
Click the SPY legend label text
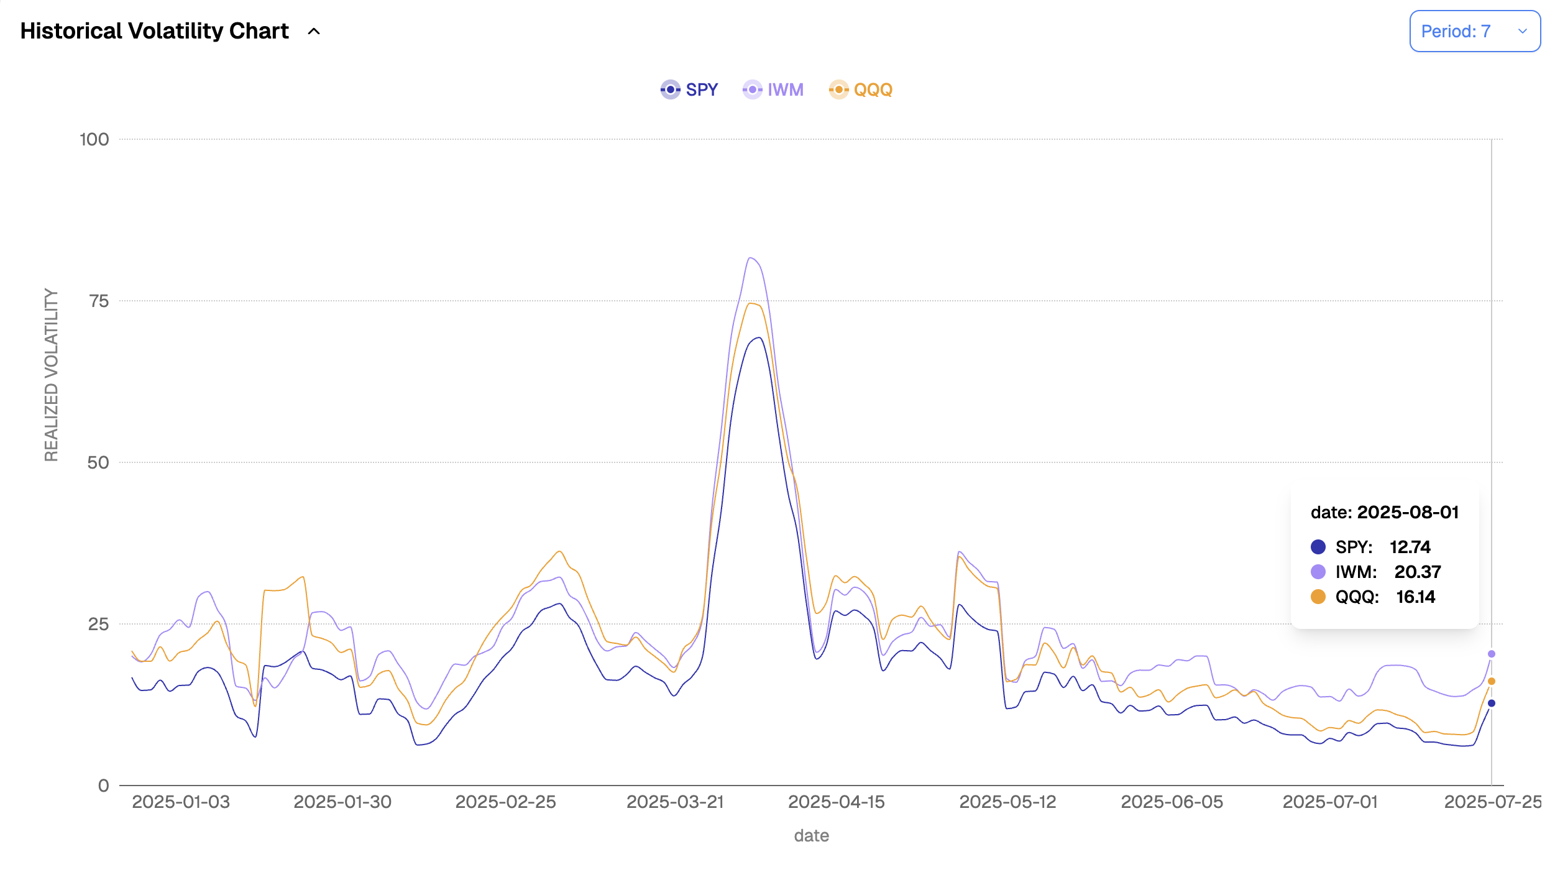click(702, 89)
